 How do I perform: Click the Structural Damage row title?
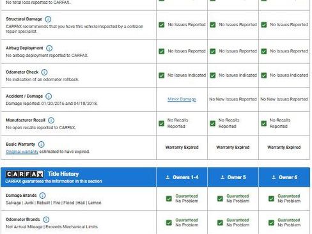point(24,19)
